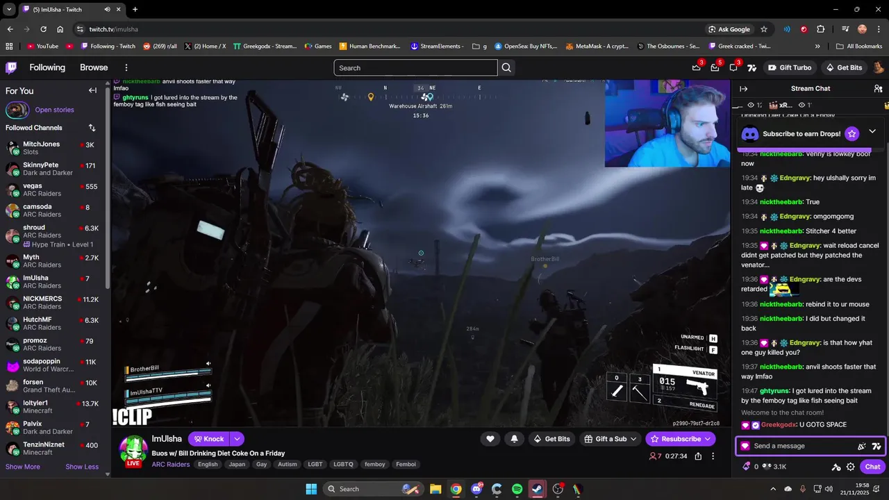This screenshot has height=500, width=889.
Task: Bookmark this page with the star icon
Action: [x=764, y=29]
